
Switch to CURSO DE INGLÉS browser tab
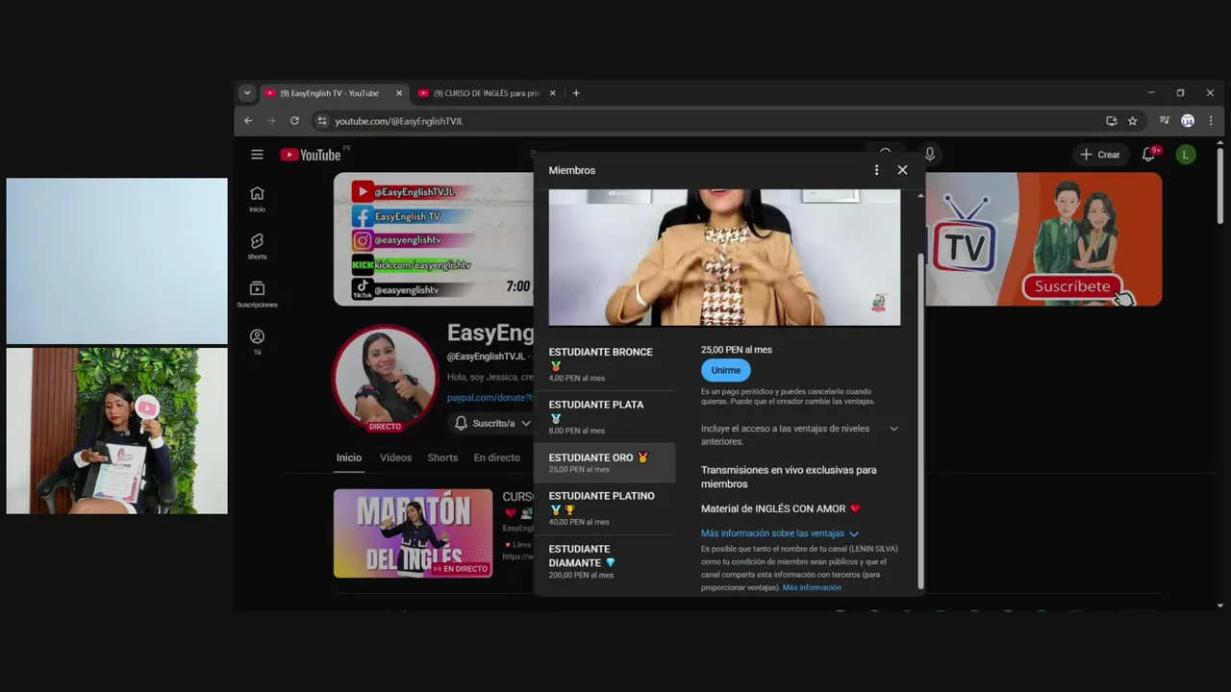pos(488,93)
